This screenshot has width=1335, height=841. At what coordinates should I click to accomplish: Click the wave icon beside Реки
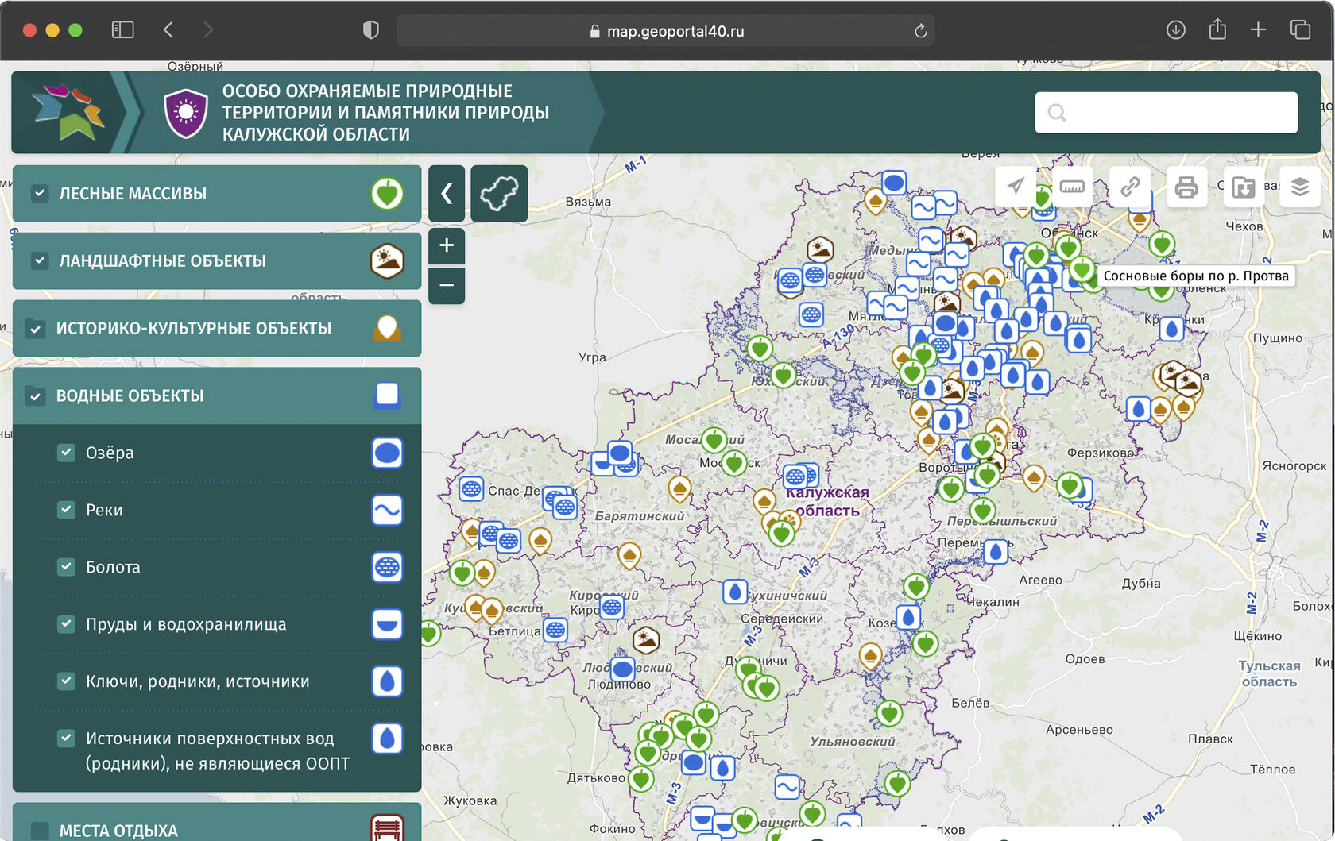387,510
